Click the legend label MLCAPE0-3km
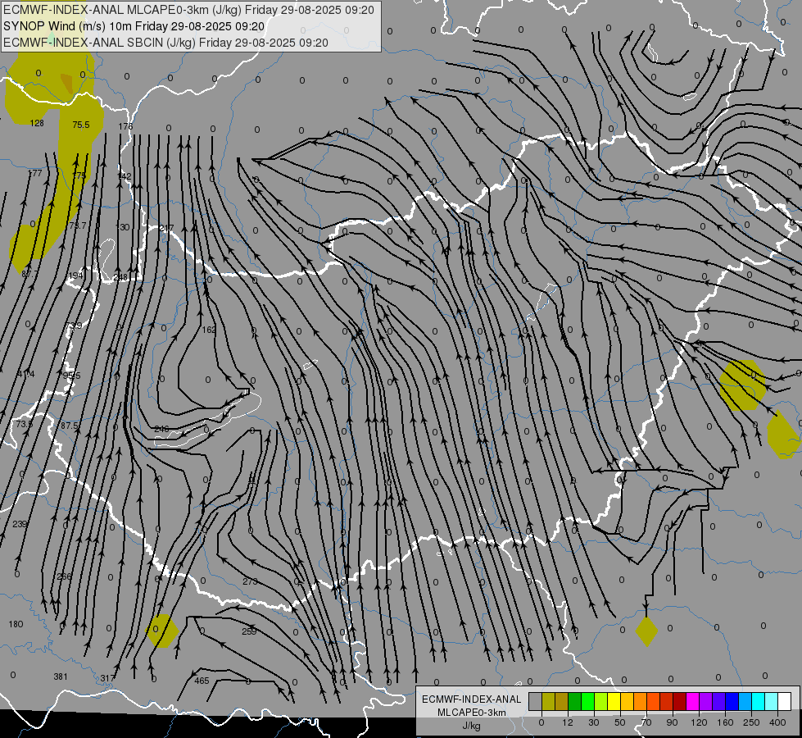The image size is (802, 738). [472, 713]
